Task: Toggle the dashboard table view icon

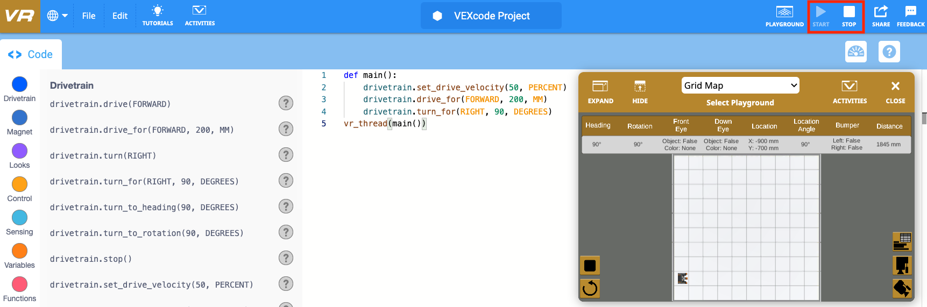Action: coord(902,241)
